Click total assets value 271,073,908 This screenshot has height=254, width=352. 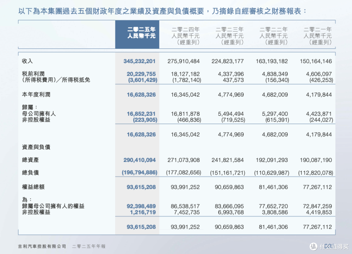pyautogui.click(x=183, y=160)
